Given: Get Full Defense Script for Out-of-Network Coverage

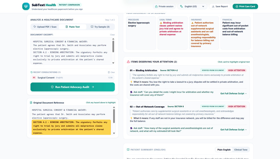Looking at the screenshot, I should pyautogui.click(x=233, y=130).
